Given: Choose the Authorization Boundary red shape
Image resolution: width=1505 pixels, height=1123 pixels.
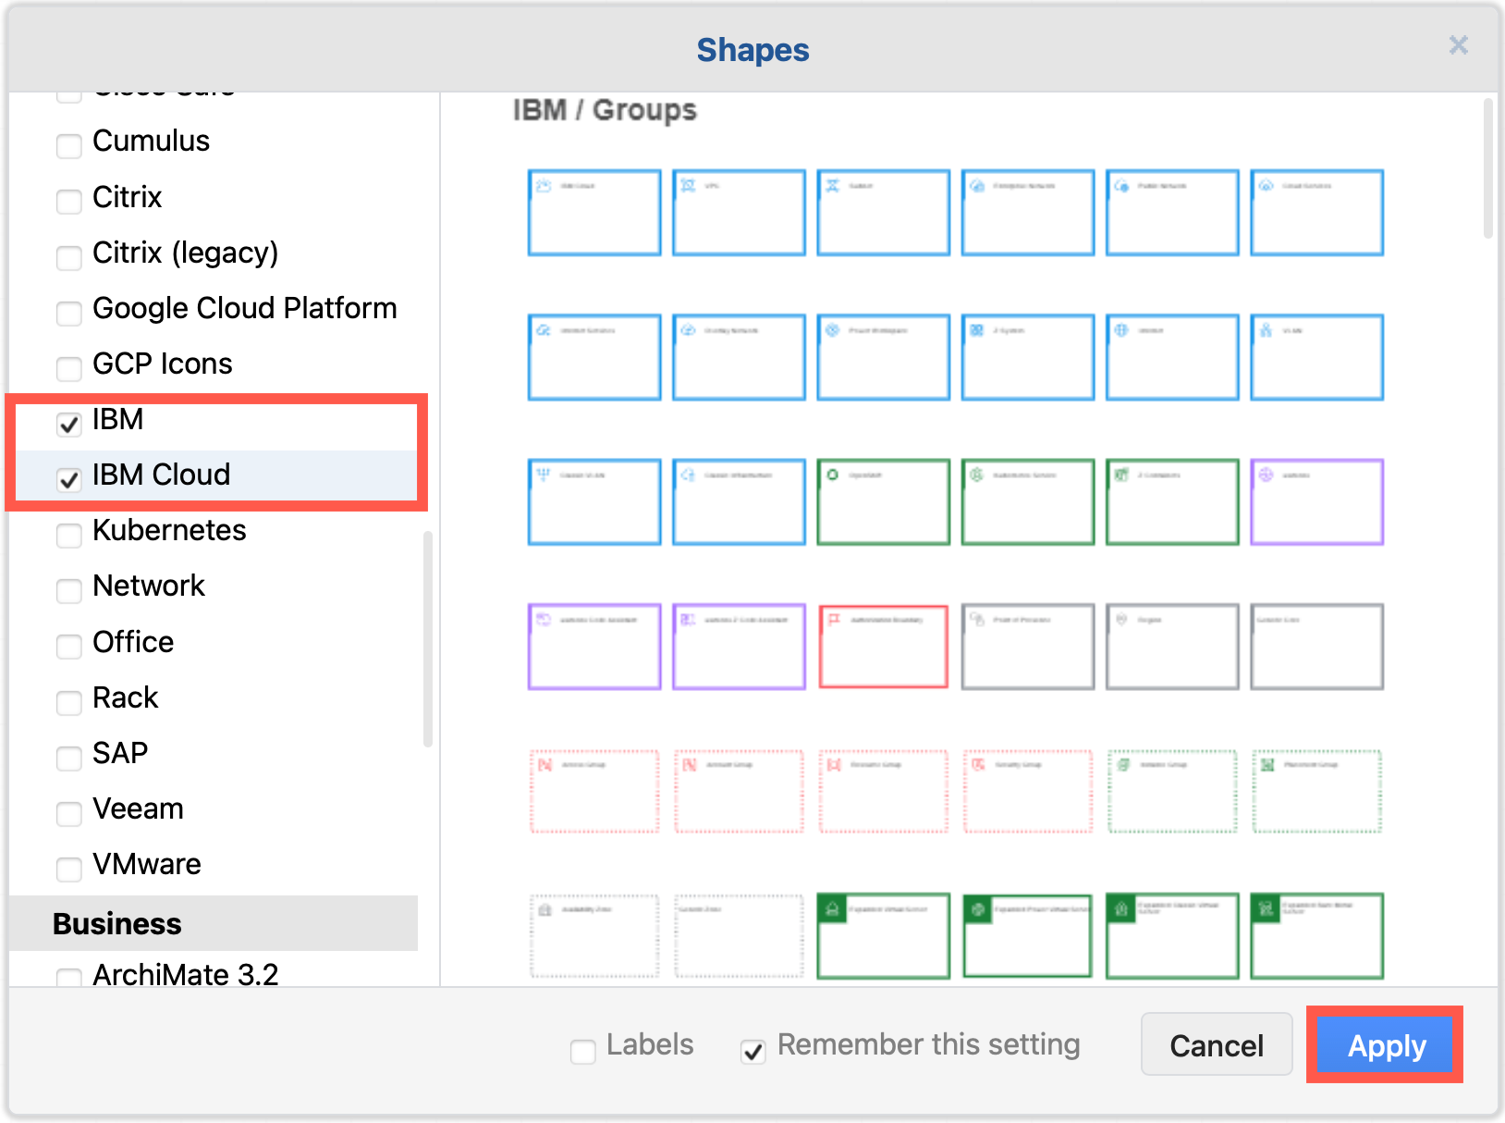Looking at the screenshot, I should tap(883, 646).
